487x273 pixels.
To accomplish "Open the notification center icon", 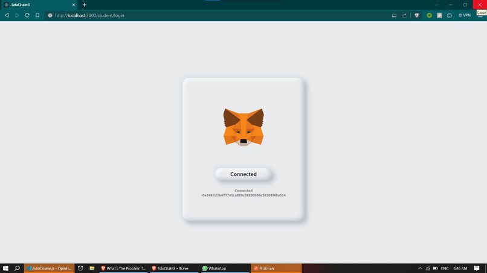I will pos(477,268).
